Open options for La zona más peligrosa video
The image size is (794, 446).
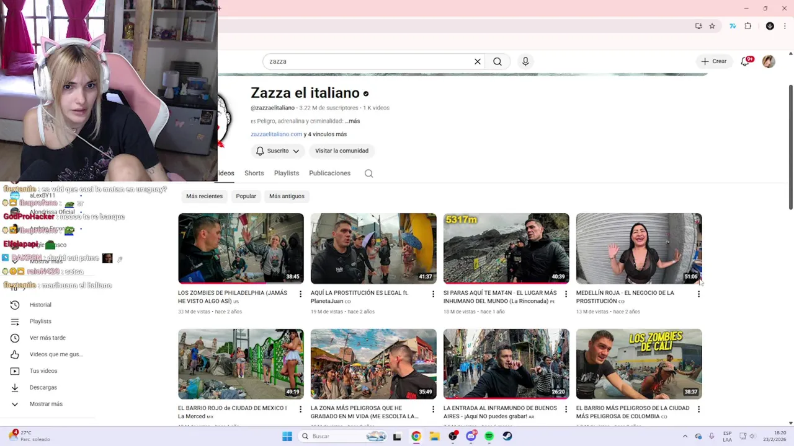(x=434, y=409)
